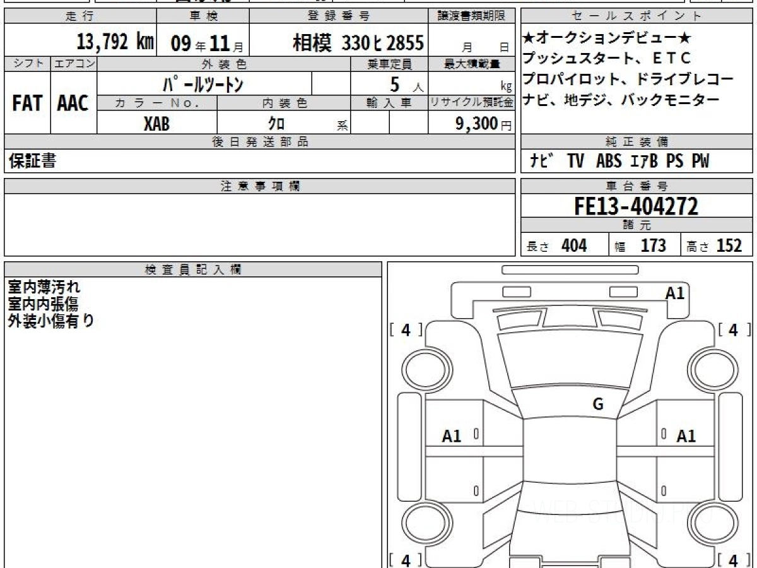The image size is (757, 568).
Task: Click the A1 mark on right door
Action: [686, 435]
